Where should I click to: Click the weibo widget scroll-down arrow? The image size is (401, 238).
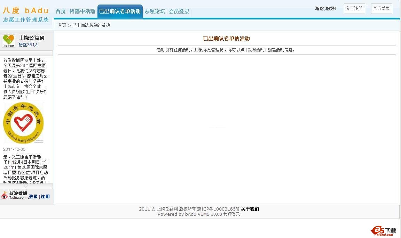[26, 186]
